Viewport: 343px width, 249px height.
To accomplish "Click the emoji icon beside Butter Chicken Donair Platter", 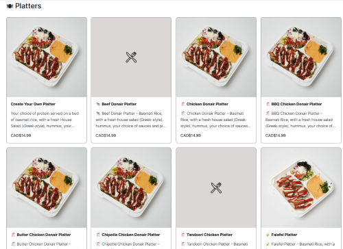I will (x=13, y=235).
